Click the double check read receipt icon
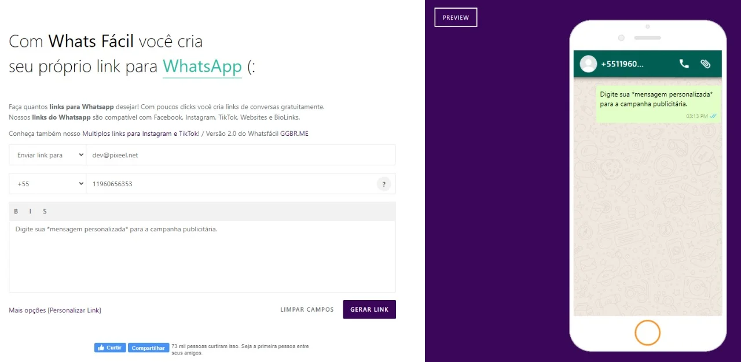Screen dimensions: 741x362 click(x=713, y=116)
